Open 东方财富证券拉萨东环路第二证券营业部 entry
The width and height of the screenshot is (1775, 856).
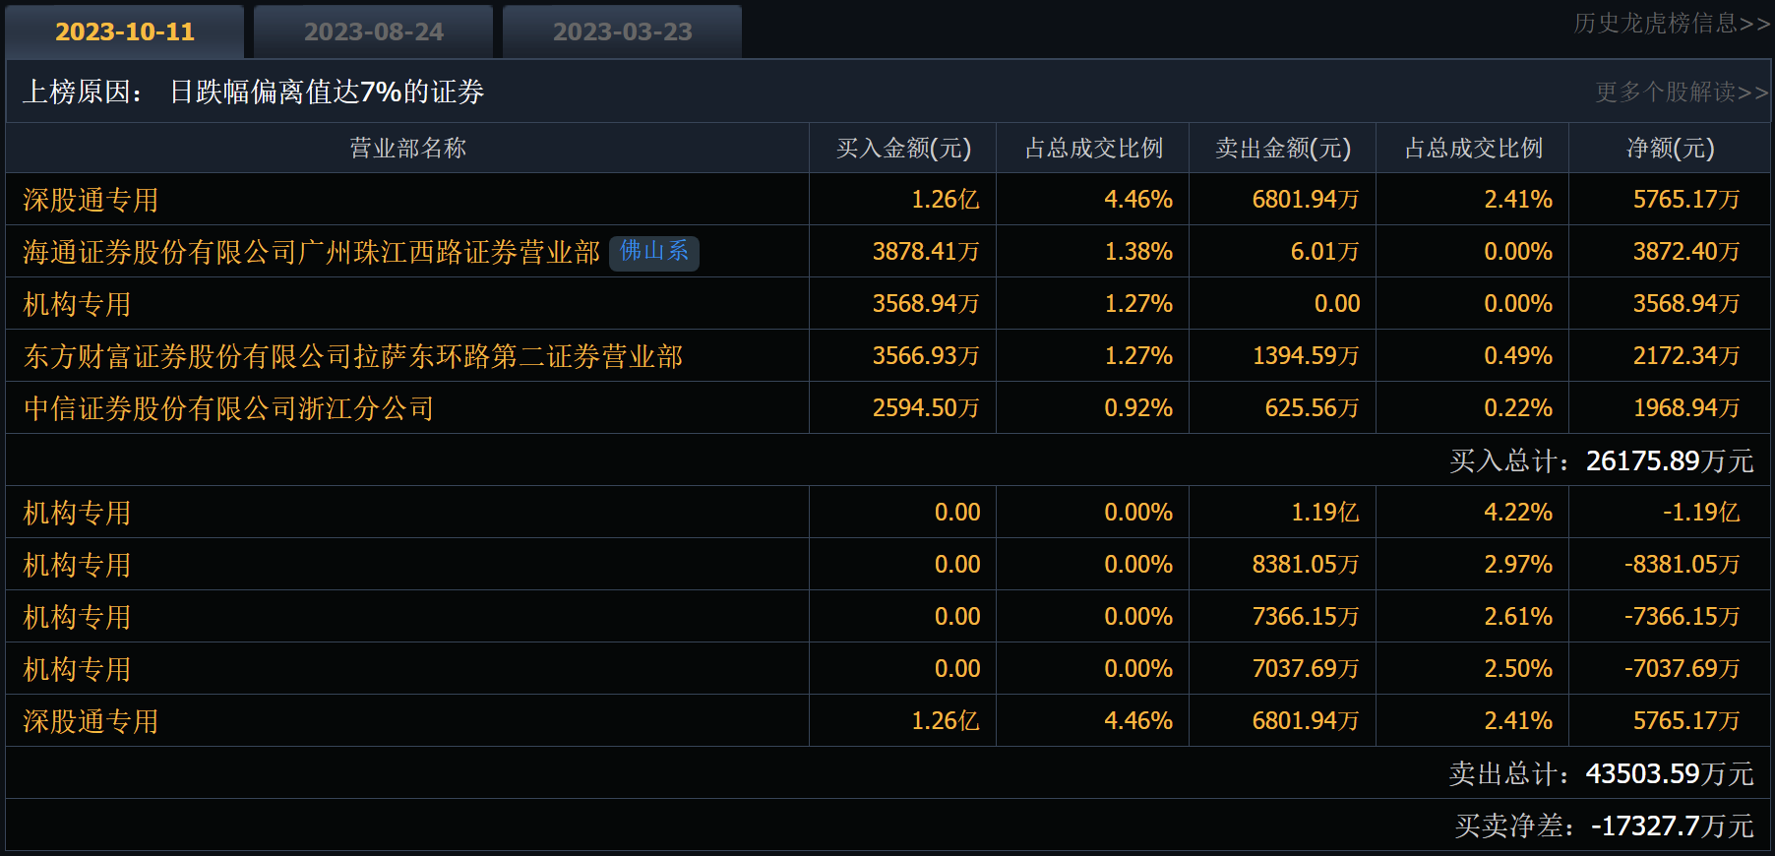352,356
